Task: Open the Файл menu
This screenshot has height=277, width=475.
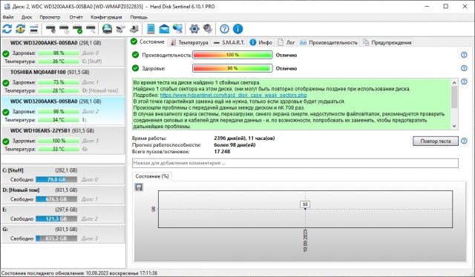Action: [8, 17]
